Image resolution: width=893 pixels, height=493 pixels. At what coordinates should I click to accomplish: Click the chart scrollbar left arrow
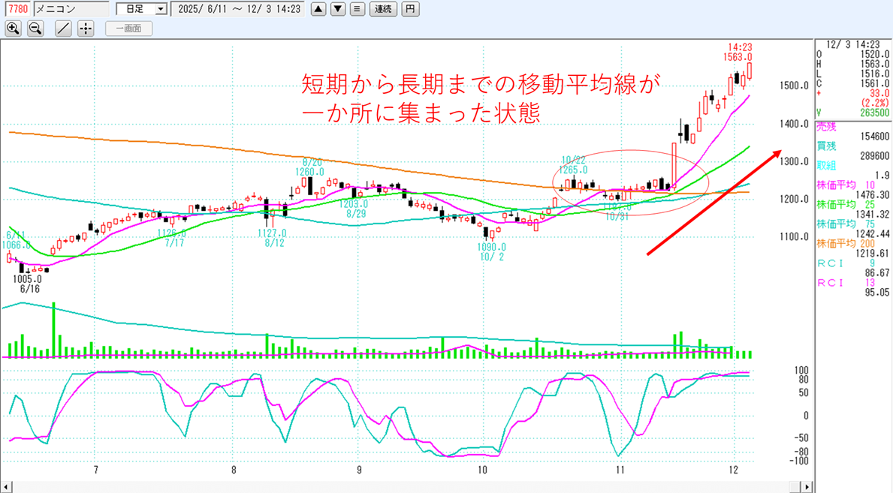(6, 487)
